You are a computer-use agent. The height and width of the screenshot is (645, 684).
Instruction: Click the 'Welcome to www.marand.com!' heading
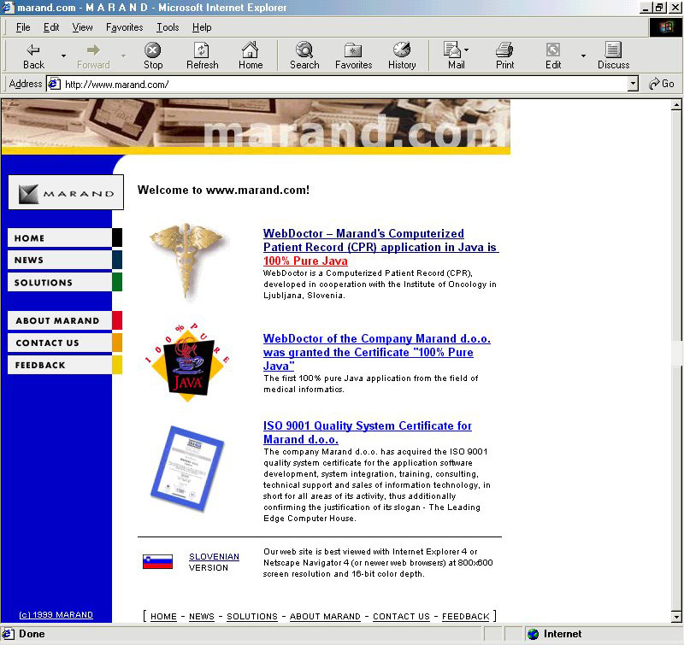point(223,190)
